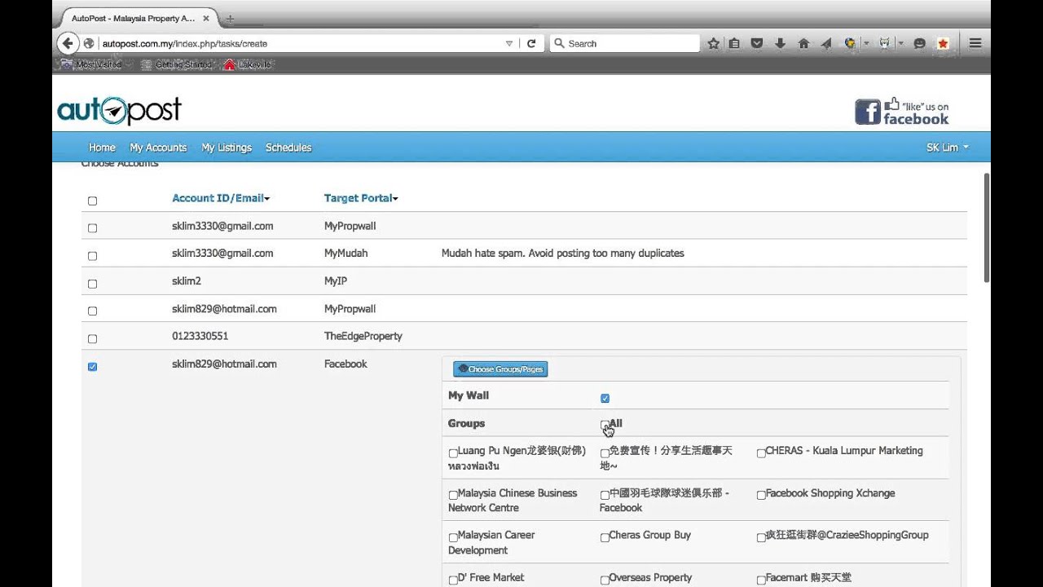
Task: Click the MyIP portal cell
Action: point(336,281)
